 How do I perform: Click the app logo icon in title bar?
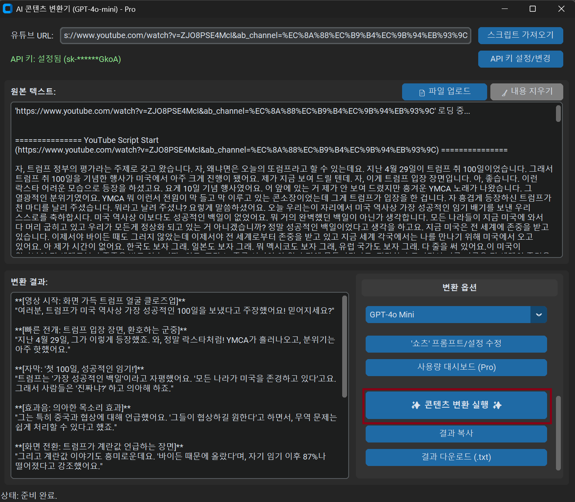(8, 9)
